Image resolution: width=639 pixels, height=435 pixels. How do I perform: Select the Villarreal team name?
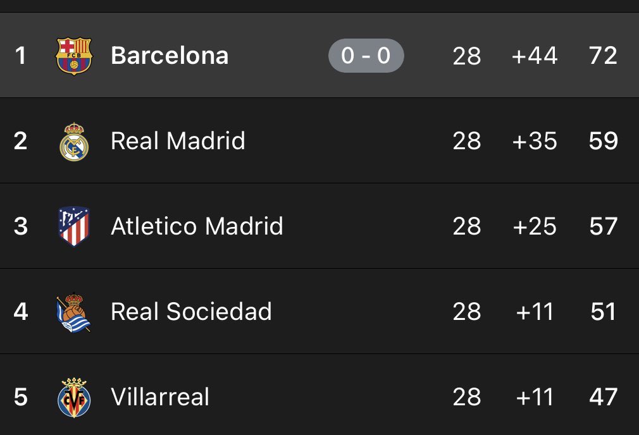(160, 397)
